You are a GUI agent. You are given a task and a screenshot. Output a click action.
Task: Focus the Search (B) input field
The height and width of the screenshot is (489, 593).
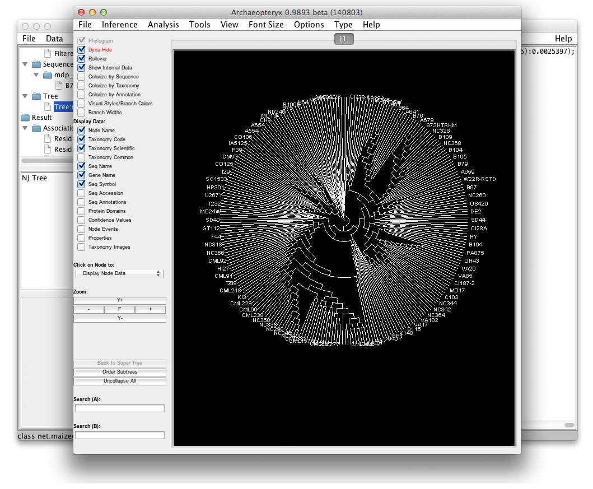coord(119,435)
